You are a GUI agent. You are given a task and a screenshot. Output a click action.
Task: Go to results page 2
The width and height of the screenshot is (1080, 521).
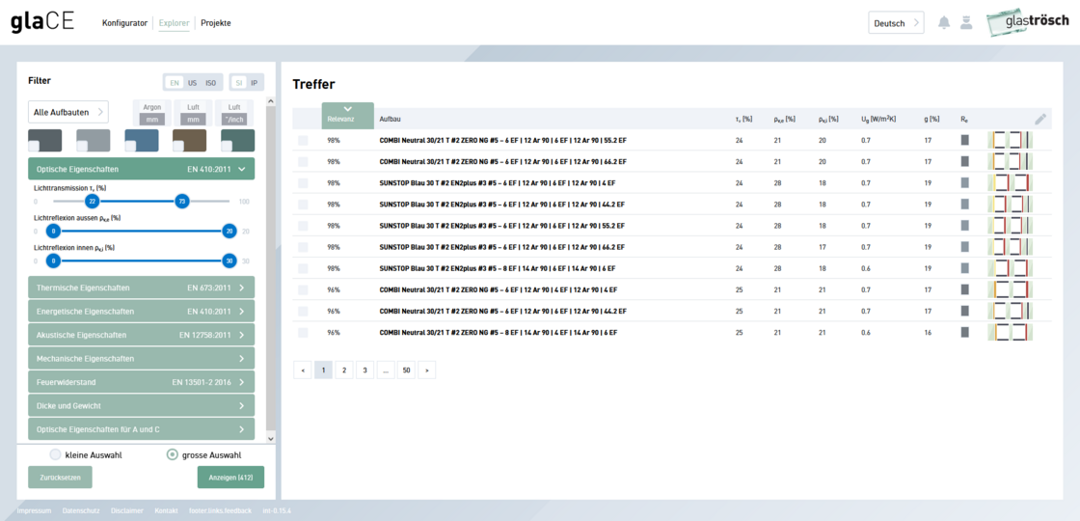[x=343, y=370]
